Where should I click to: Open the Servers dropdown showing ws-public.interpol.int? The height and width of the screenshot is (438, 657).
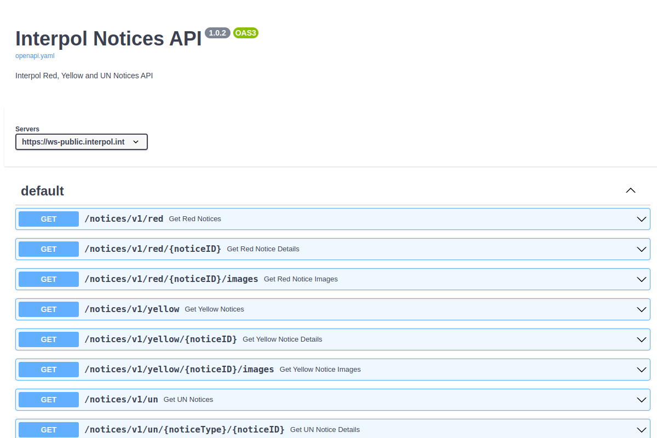tap(82, 142)
